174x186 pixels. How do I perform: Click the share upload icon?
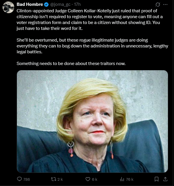[x=165, y=179]
